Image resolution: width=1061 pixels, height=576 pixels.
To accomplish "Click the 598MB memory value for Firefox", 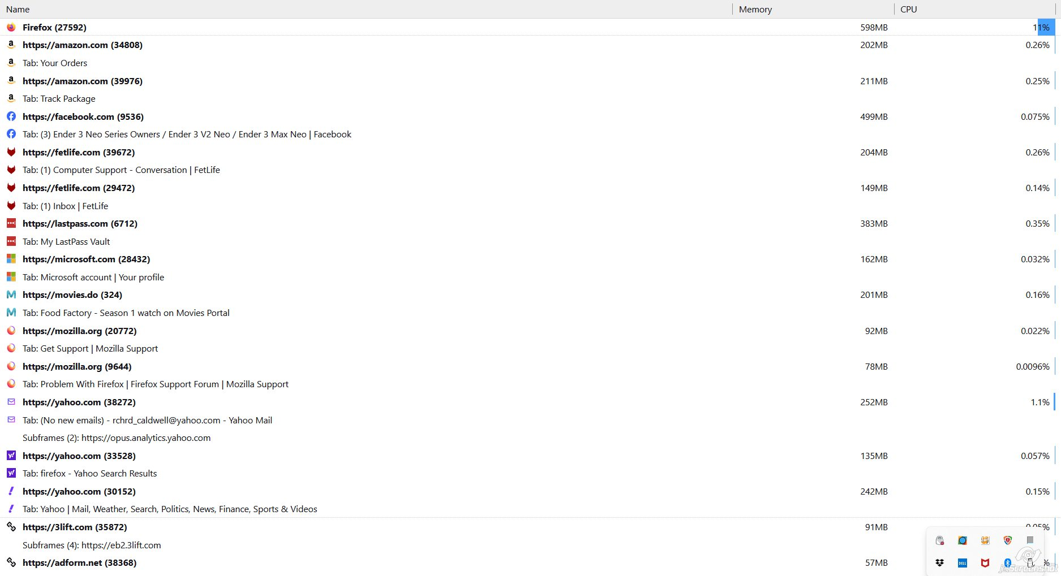I will pos(874,27).
